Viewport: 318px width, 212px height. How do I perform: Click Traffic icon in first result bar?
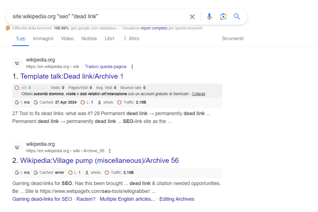pos(119,102)
